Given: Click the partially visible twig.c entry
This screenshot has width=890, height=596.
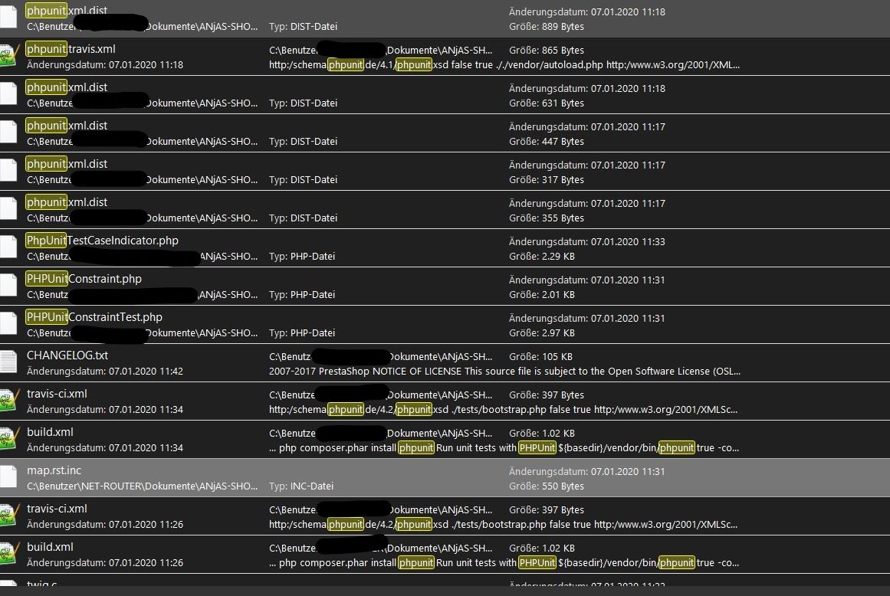Looking at the screenshot, I should 41,585.
